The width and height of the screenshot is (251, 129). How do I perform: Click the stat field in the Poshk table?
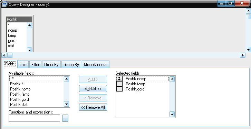(x=17, y=46)
